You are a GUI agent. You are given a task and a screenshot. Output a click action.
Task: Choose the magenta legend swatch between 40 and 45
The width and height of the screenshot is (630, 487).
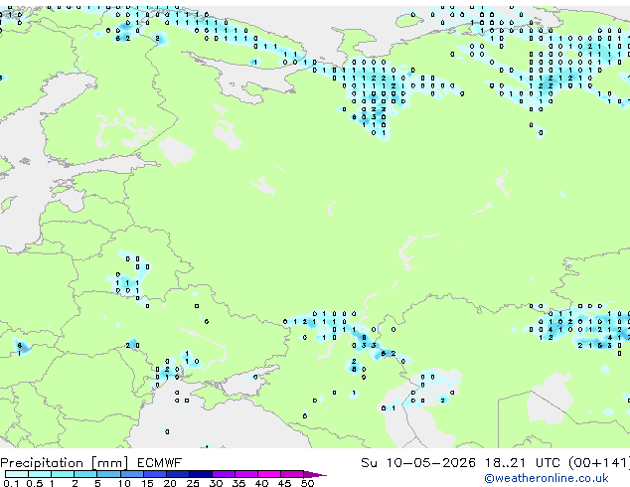[x=269, y=474]
